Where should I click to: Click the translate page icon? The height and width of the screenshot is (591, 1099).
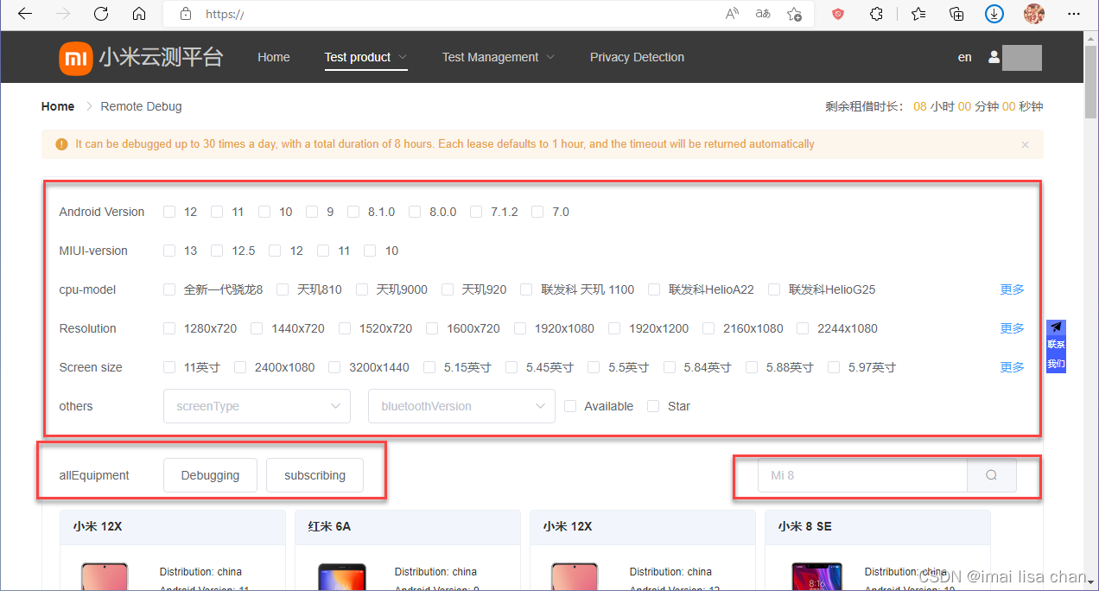(x=763, y=14)
